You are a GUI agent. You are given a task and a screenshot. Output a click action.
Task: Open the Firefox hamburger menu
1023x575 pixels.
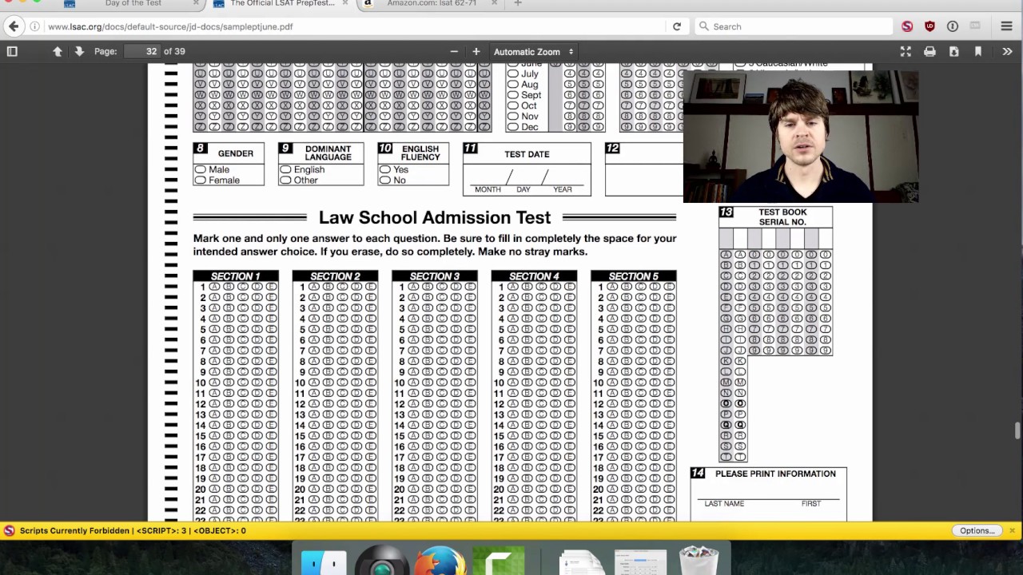click(1007, 26)
